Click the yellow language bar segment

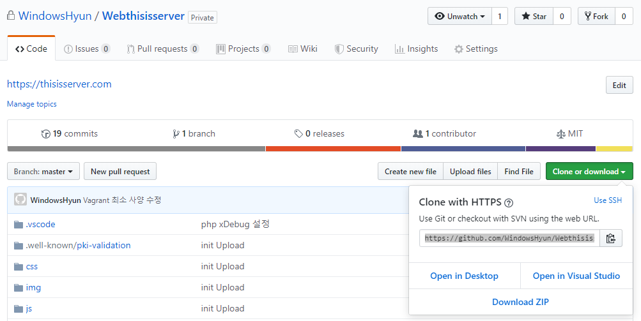click(614, 149)
